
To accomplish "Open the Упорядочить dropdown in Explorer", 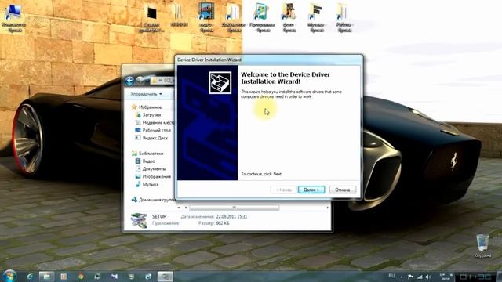I will (146, 94).
